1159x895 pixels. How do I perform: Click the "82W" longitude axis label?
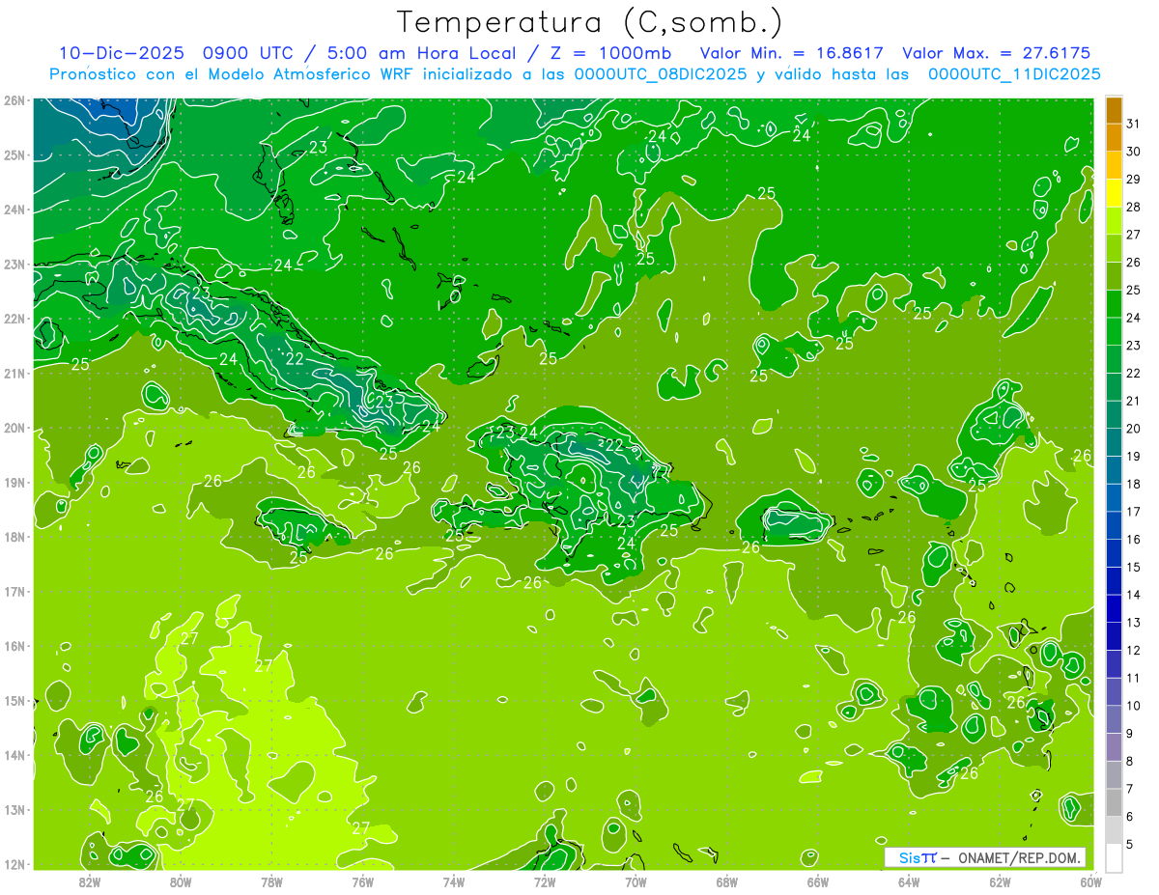click(x=90, y=881)
